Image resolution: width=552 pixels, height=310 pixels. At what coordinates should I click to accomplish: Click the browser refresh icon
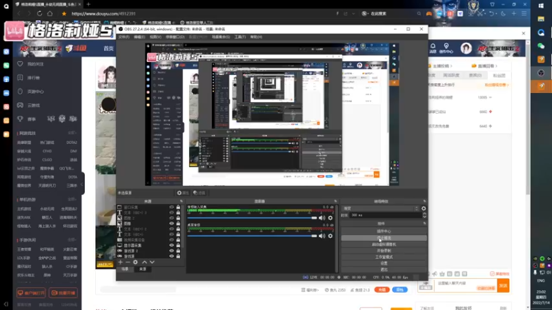point(39,13)
